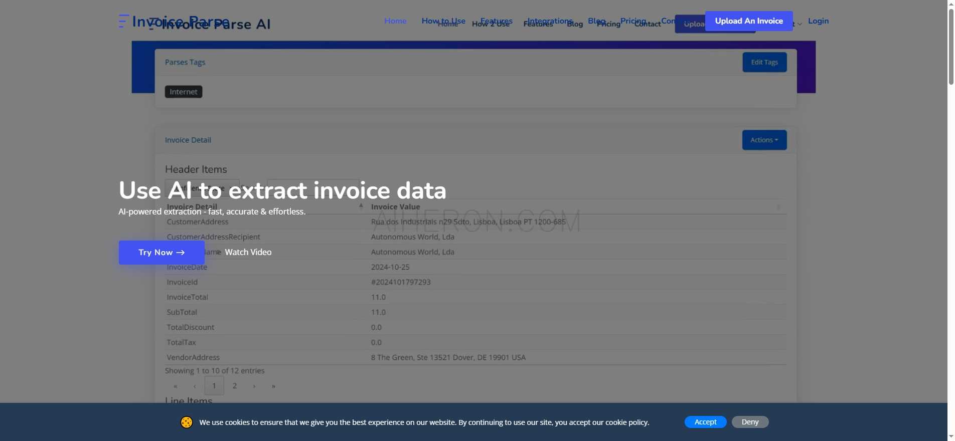This screenshot has height=441, width=955.
Task: Expand the dropdown chevron left of Login
Action: tap(800, 24)
